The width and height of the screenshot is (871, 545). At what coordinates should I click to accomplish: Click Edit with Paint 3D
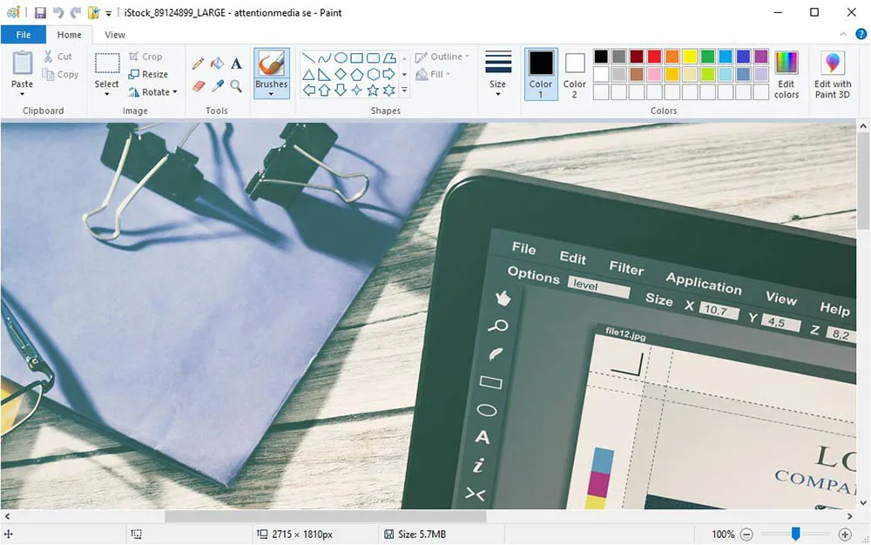pos(832,74)
